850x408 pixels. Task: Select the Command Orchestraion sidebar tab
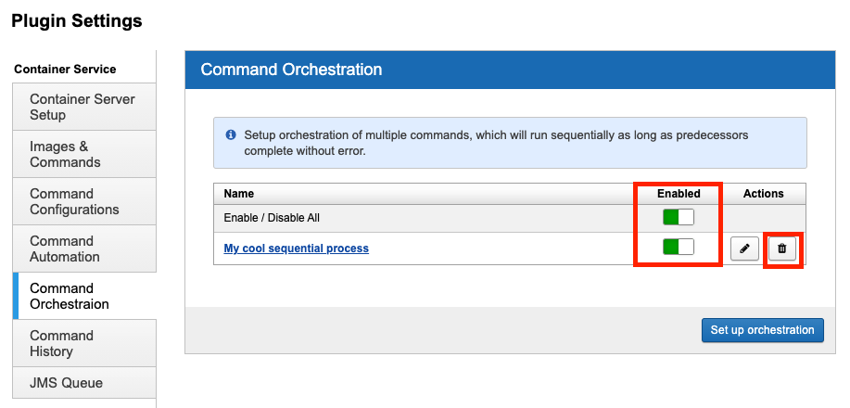click(x=70, y=296)
